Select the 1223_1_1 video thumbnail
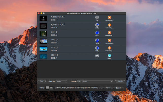Image resolution: width=163 pixels, height=102 pixels. pos(43,41)
